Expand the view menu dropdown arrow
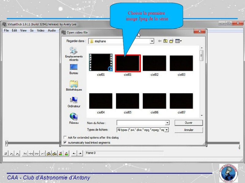Viewport: 245px width, 183px height. (x=181, y=41)
